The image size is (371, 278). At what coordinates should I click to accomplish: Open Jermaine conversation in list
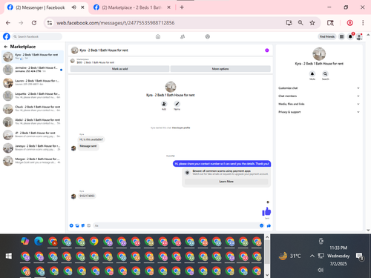pos(33,70)
